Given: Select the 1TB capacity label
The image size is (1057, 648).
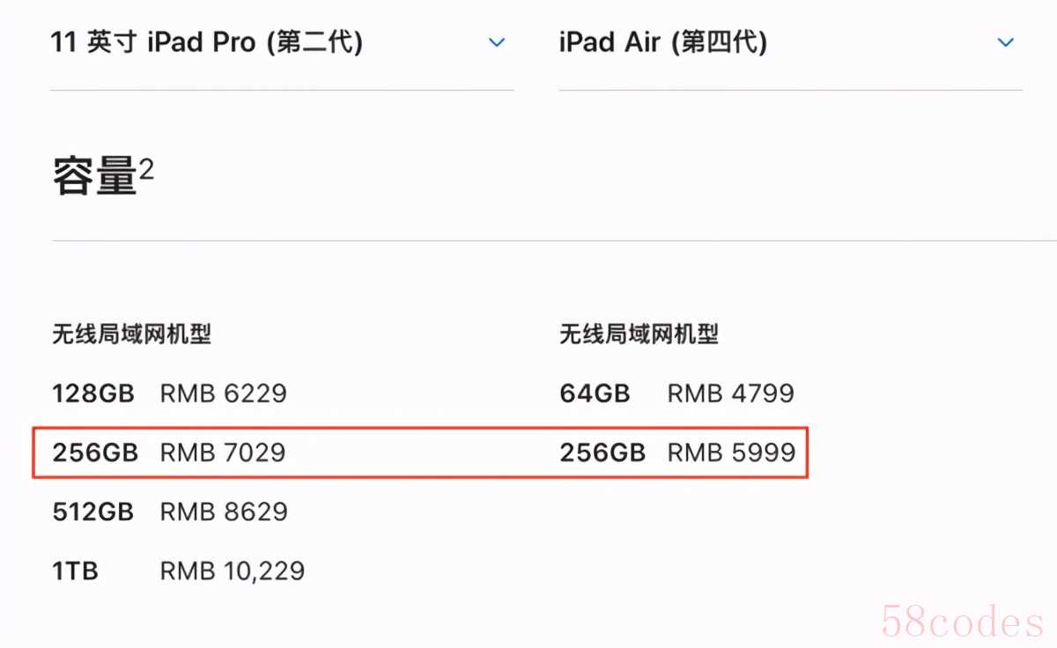Looking at the screenshot, I should tap(76, 571).
